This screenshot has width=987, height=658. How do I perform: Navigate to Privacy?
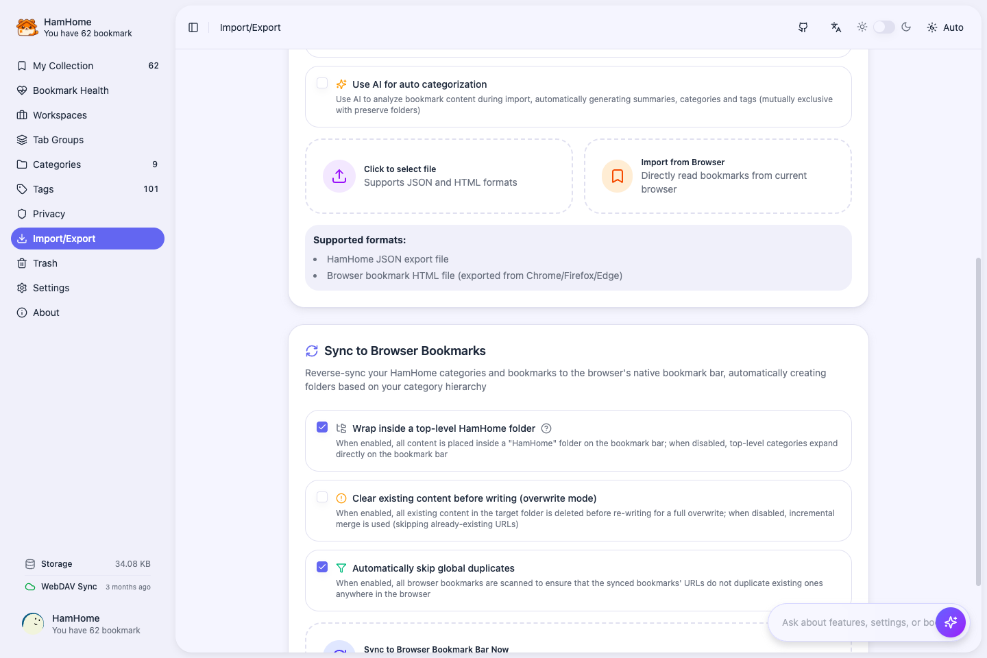point(88,214)
